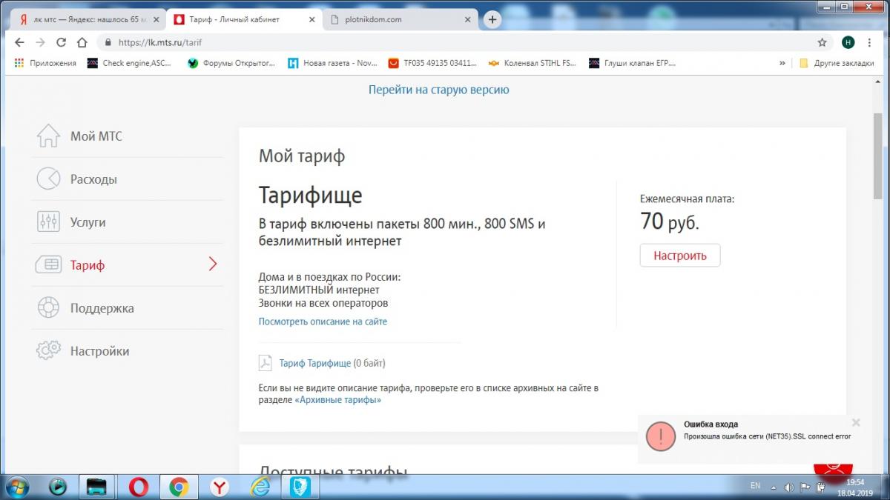890x500 pixels.
Task: Open Yandex Browser from the taskbar
Action: pyautogui.click(x=220, y=487)
